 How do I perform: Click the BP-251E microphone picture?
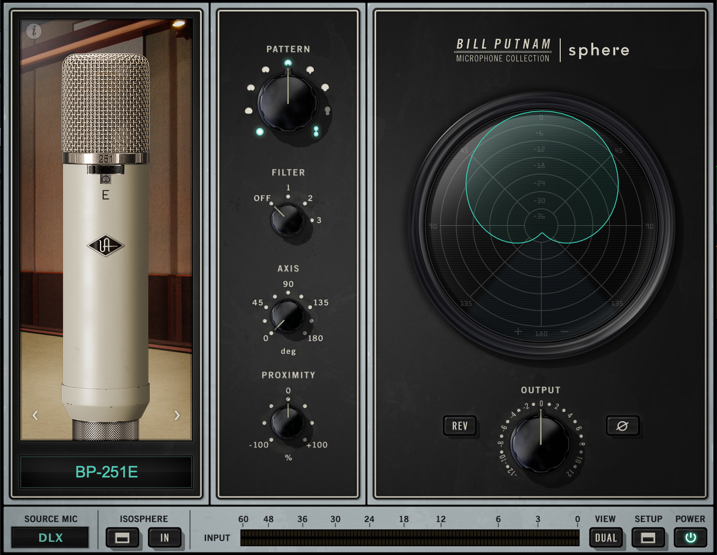[x=106, y=229]
